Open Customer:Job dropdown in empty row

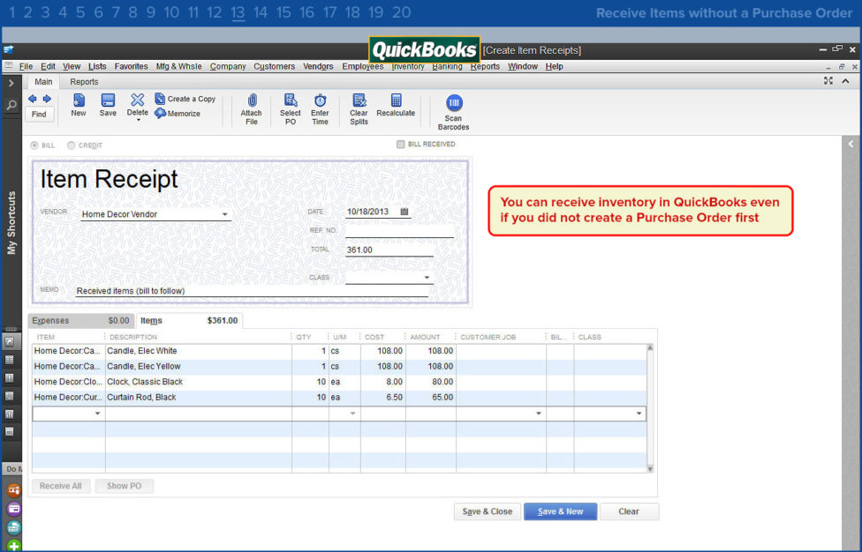[x=539, y=414]
